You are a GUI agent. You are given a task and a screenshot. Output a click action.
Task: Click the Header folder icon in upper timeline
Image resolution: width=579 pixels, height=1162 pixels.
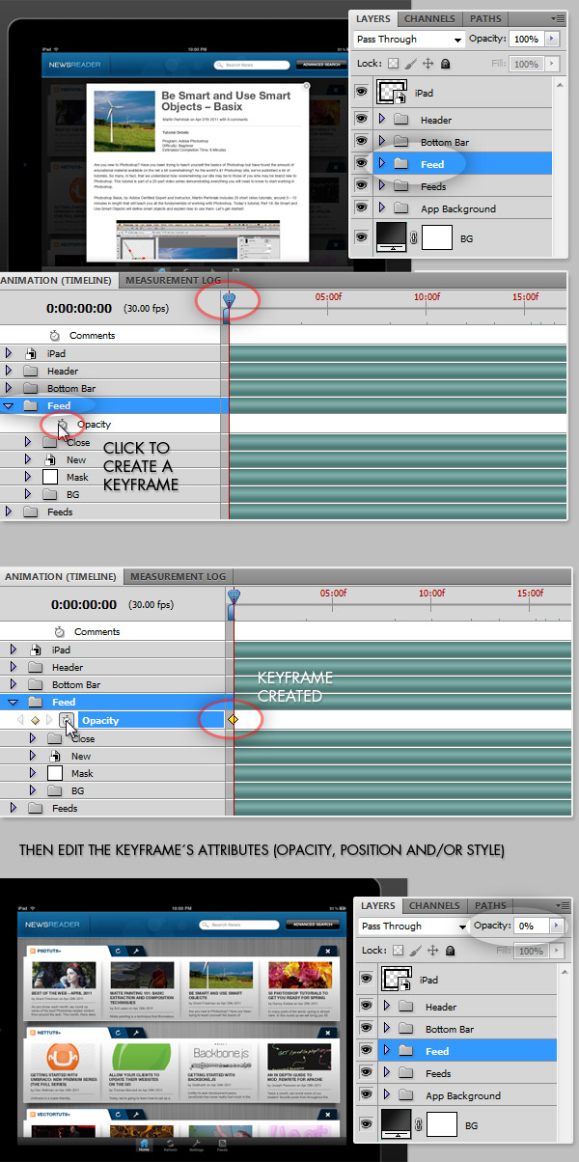click(x=31, y=371)
